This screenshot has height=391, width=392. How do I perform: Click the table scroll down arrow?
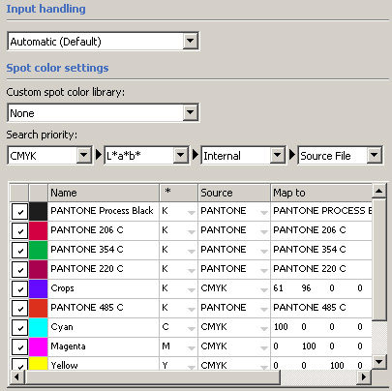[379, 362]
